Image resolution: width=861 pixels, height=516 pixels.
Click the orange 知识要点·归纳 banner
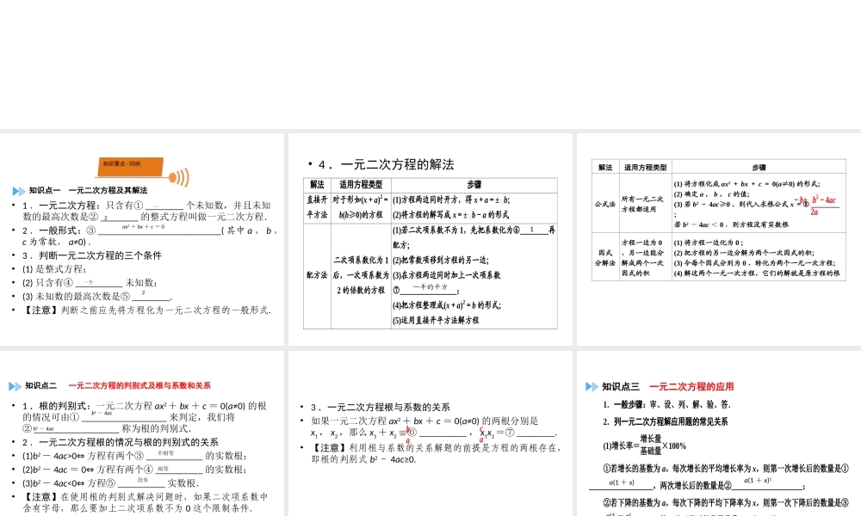tap(131, 168)
